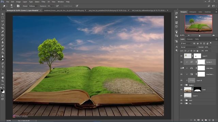Click the Create new layer icon
This screenshot has height=122, width=218.
[x=209, y=120]
